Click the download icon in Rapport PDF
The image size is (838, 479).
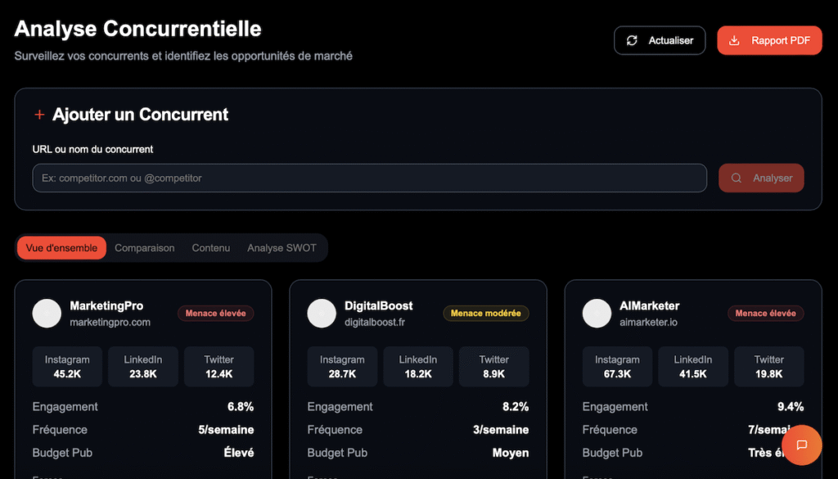point(735,41)
